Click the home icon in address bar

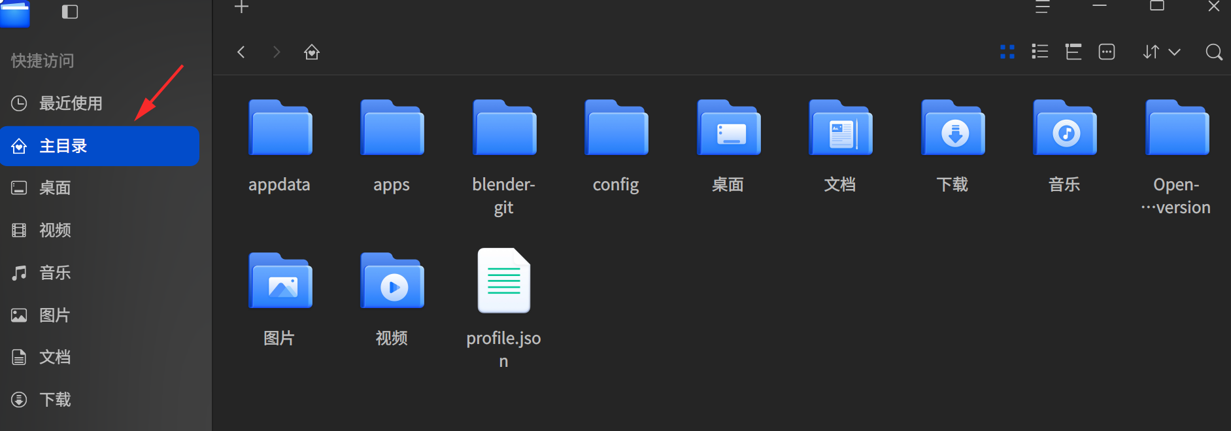(312, 52)
